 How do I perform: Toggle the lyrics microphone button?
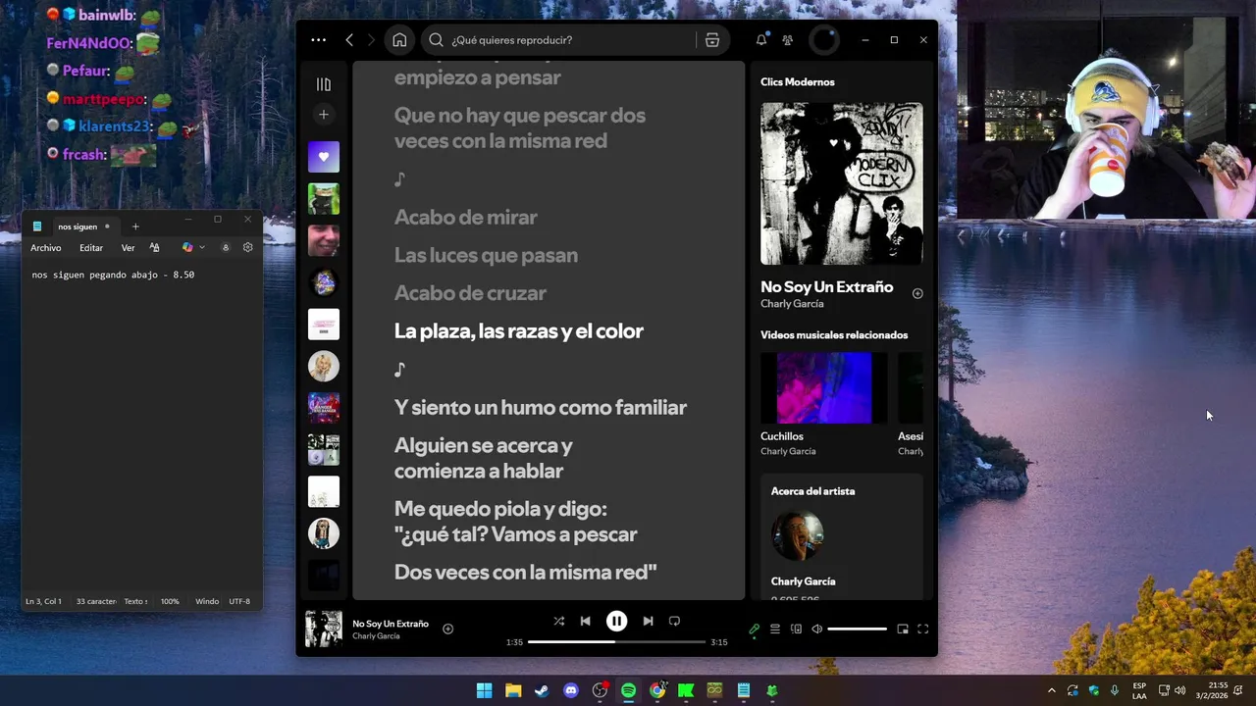754,630
